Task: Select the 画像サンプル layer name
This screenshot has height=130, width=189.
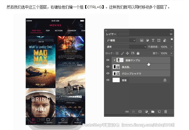Action: (133, 60)
